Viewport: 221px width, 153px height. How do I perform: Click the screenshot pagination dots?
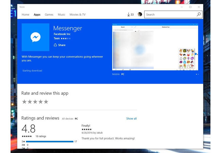coord(197,74)
